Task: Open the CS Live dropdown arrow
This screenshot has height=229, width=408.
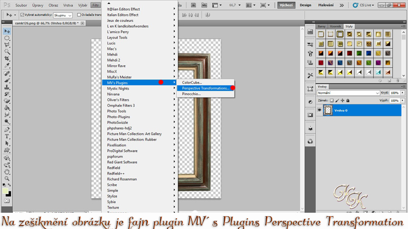Action: click(373, 5)
